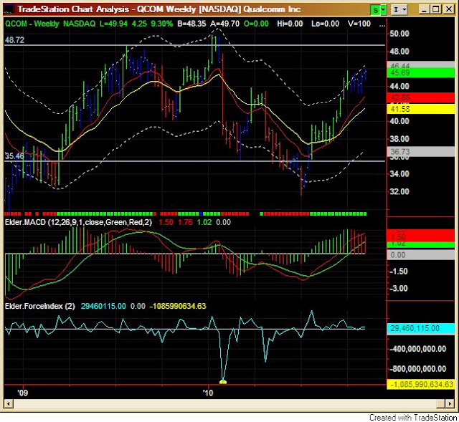Image resolution: width=459 pixels, height=422 pixels.
Task: Click the QCOM - Weekly NASDAQ status label
Action: click(50, 24)
